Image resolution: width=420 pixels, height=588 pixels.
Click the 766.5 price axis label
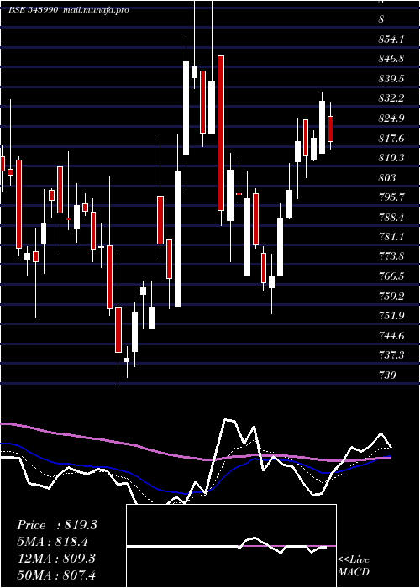[x=391, y=276]
